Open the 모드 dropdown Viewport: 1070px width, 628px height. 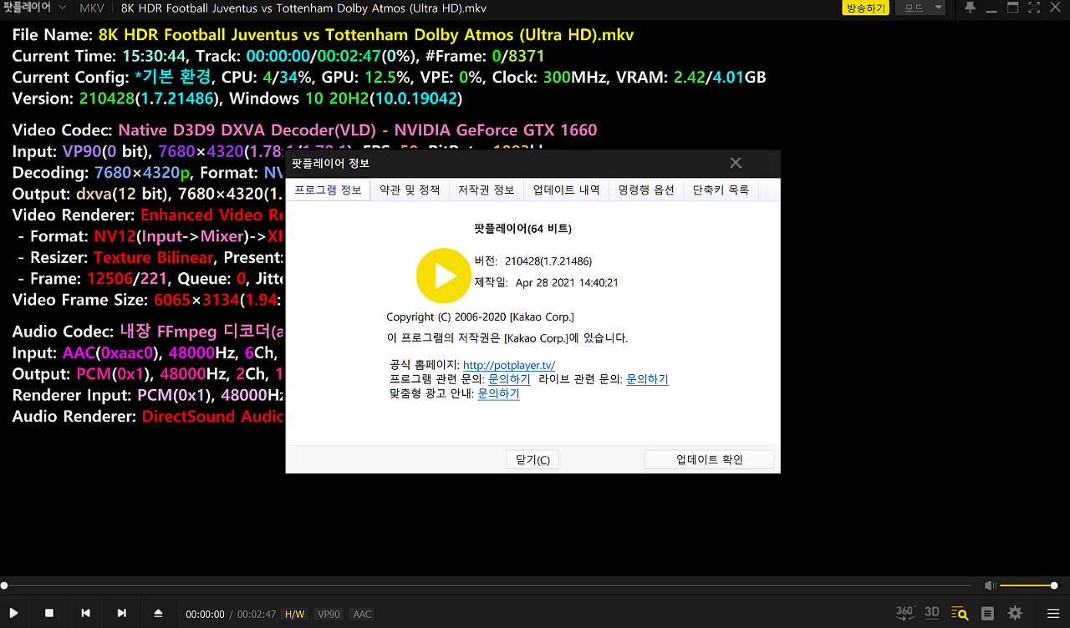pyautogui.click(x=920, y=8)
